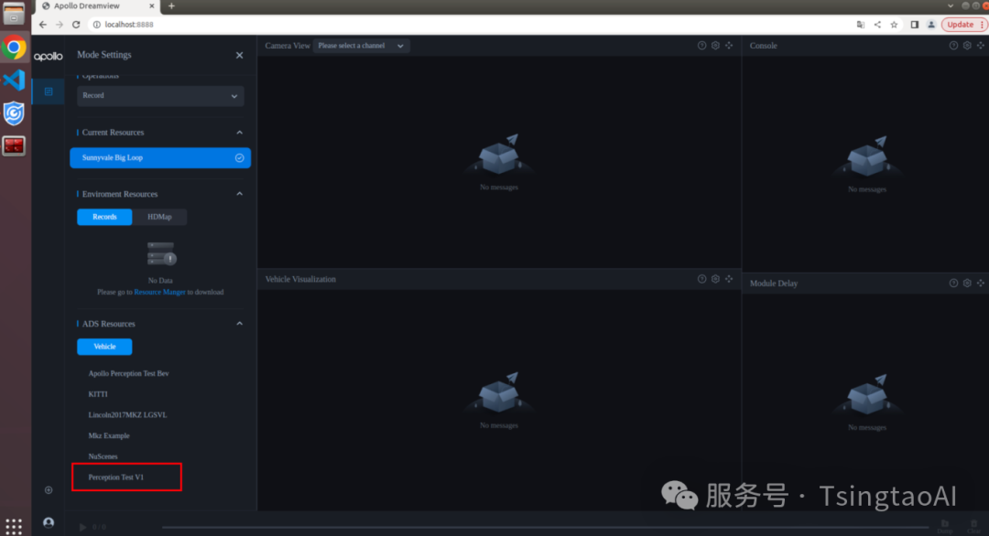Select the Vehicle tab button

coord(104,347)
